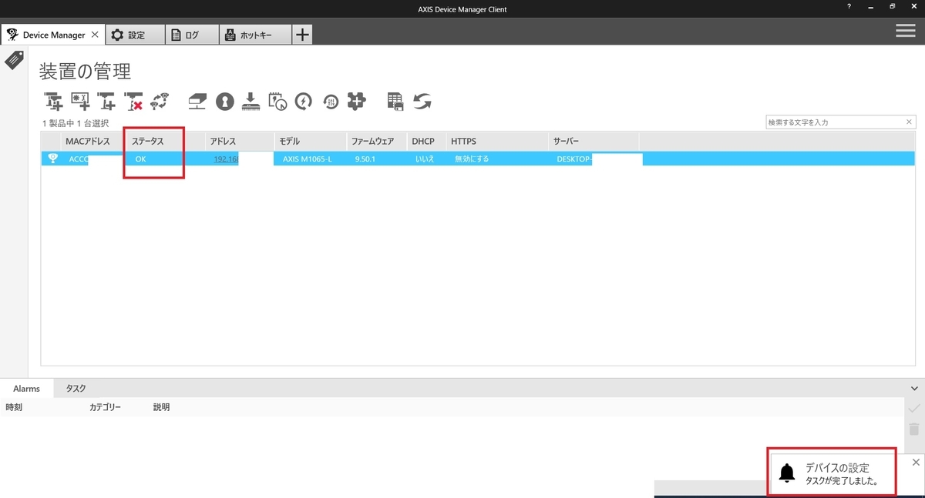The image size is (925, 498).
Task: Click the 9.50.1 firmware cell
Action: click(365, 159)
